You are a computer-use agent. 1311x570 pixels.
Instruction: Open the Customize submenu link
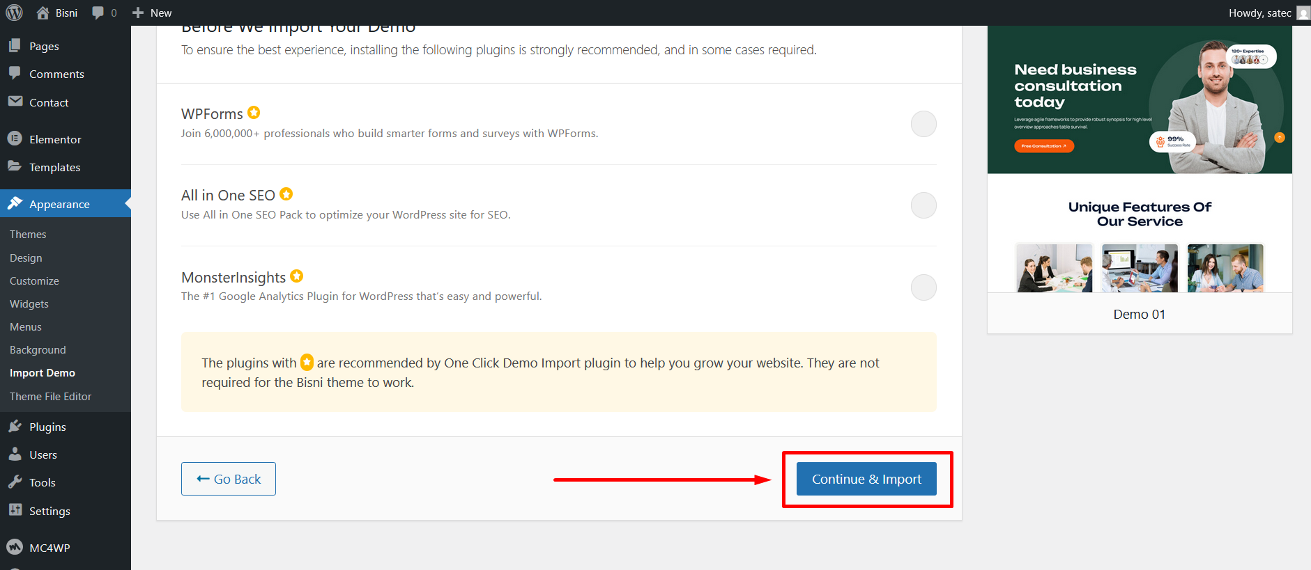[34, 281]
